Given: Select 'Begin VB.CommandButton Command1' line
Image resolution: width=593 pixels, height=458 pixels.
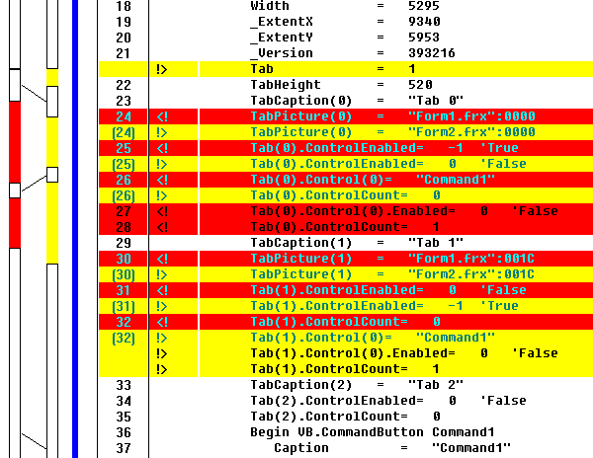Looking at the screenshot, I should (x=373, y=432).
